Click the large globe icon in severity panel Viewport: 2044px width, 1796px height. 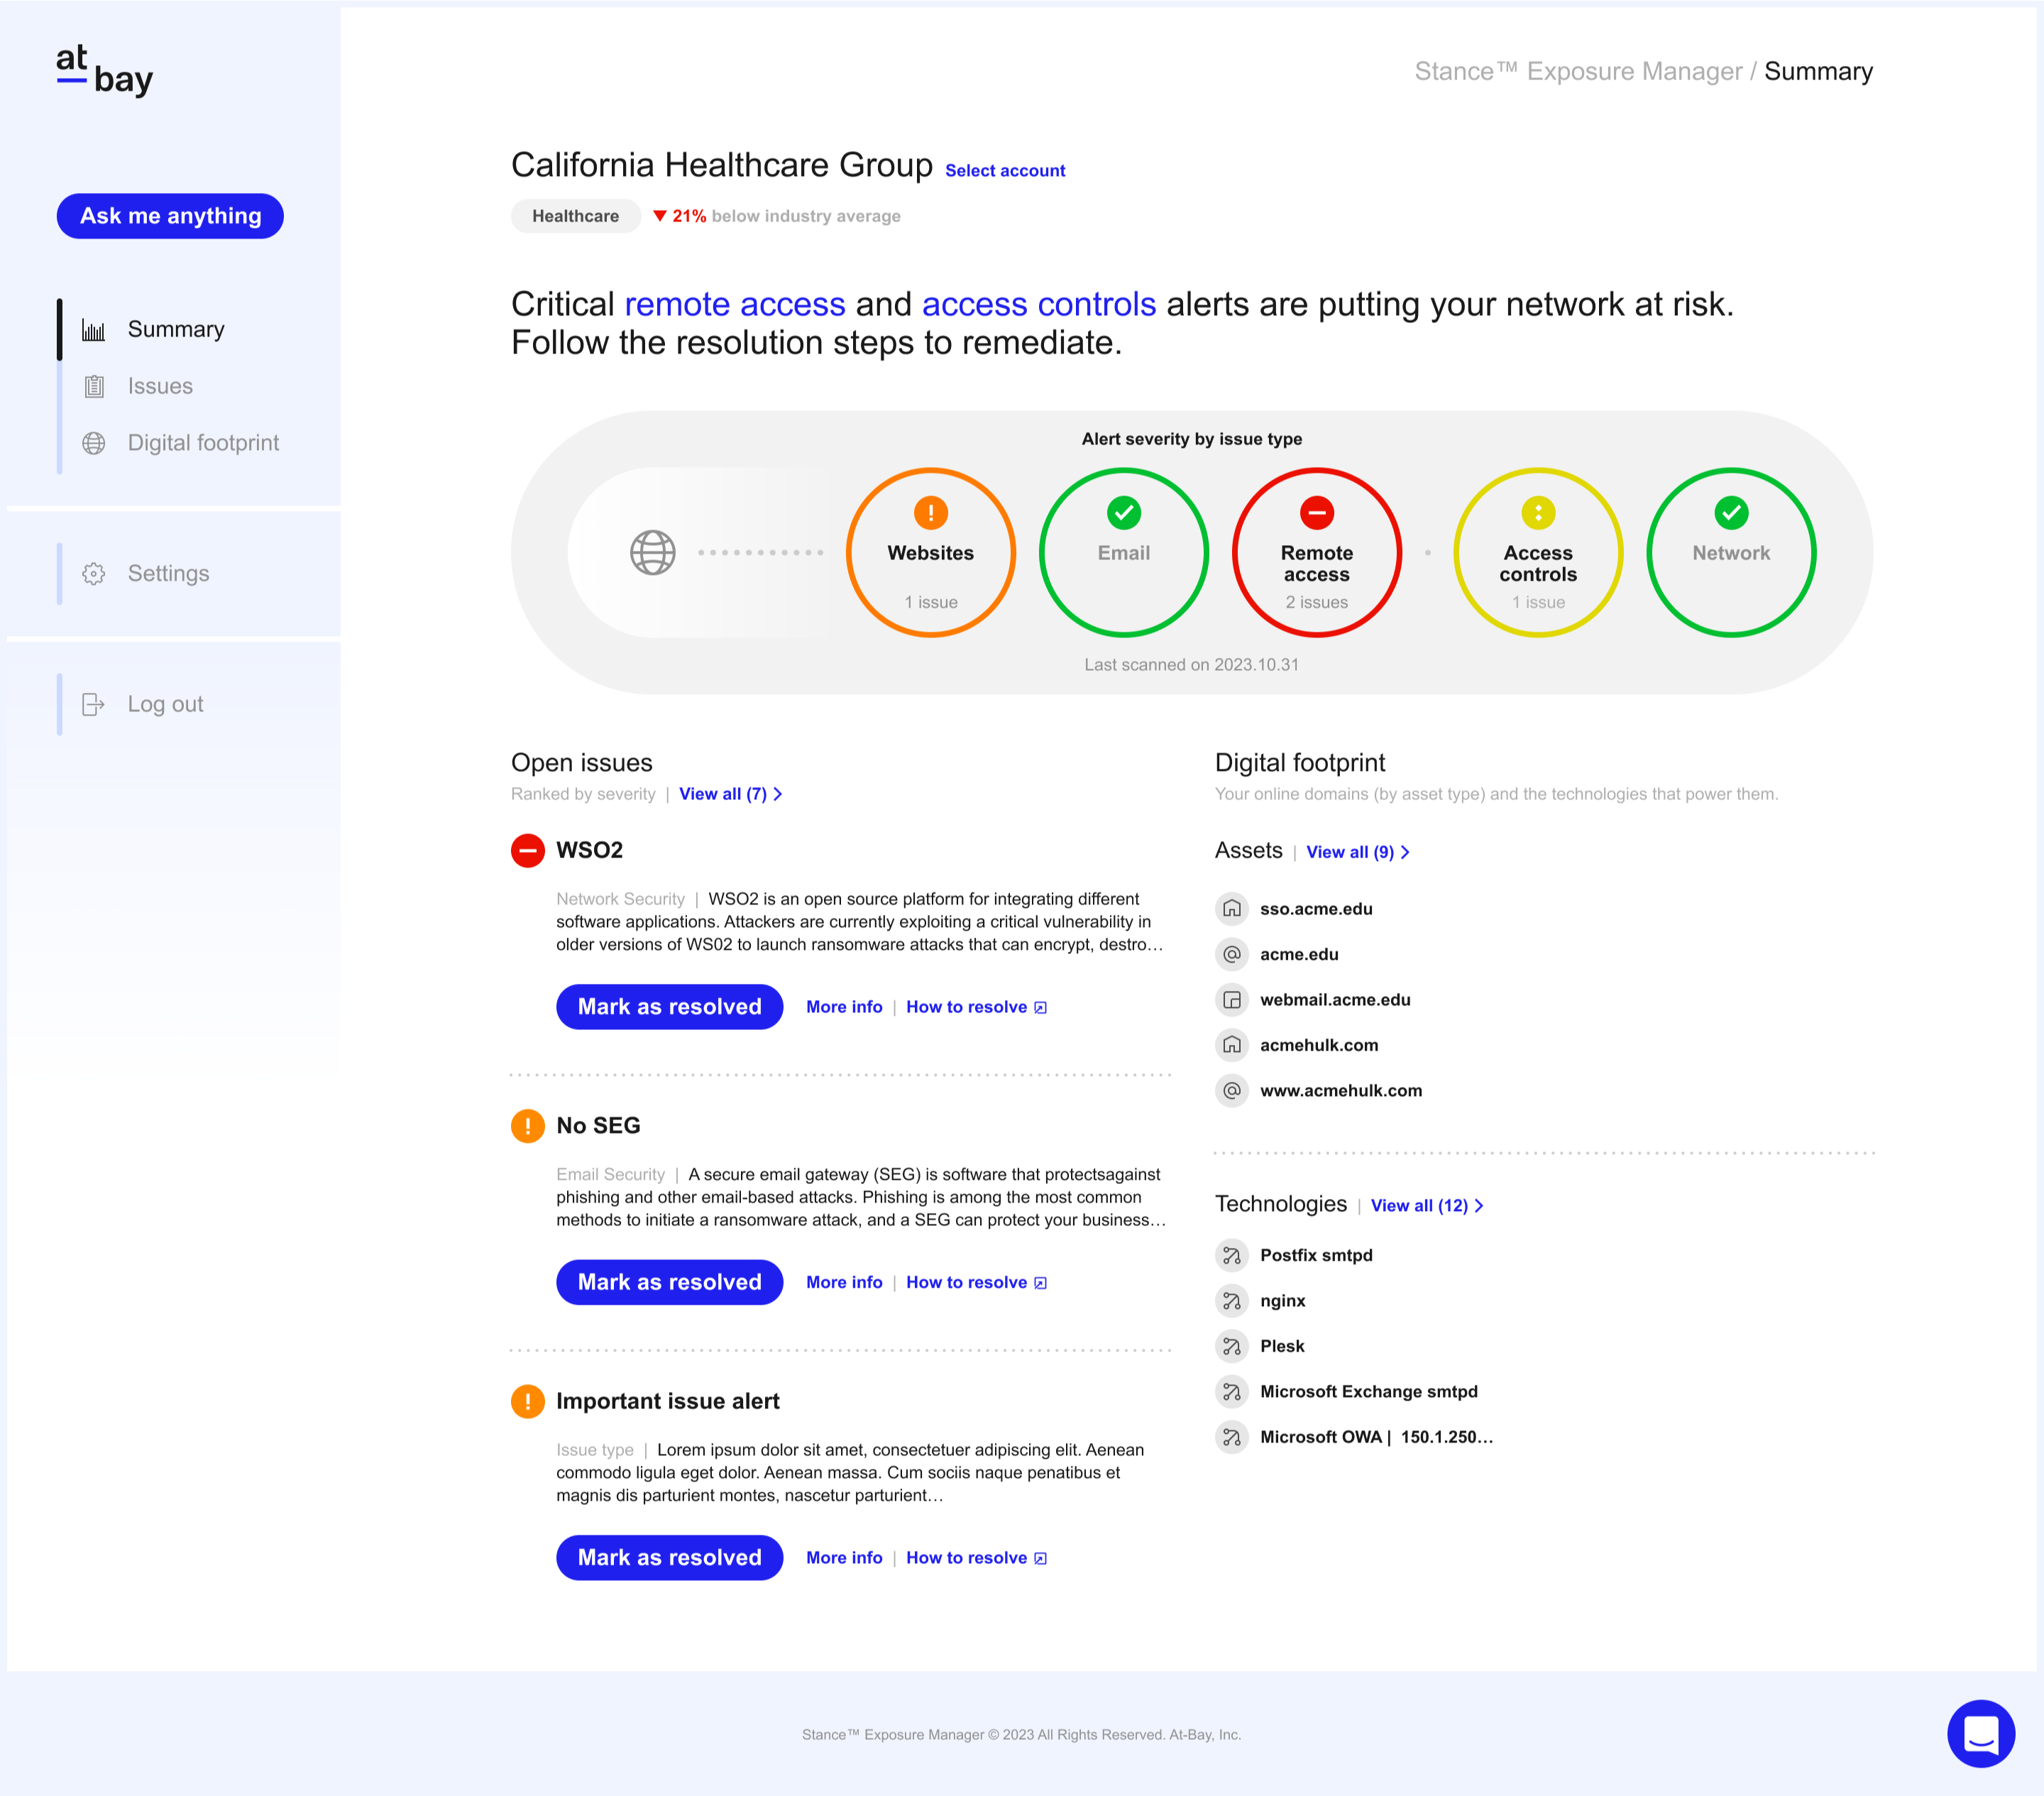[653, 552]
